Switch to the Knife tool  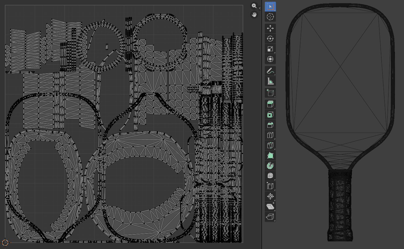[270, 145]
